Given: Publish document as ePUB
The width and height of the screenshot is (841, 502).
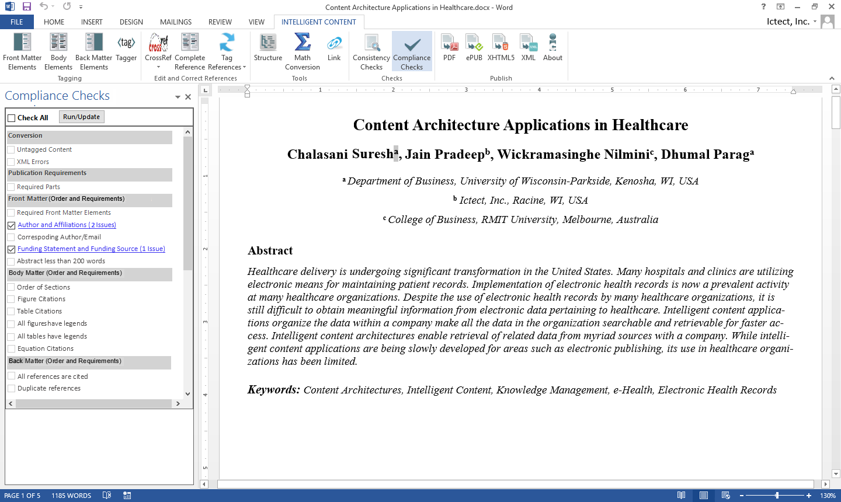Looking at the screenshot, I should pos(474,47).
